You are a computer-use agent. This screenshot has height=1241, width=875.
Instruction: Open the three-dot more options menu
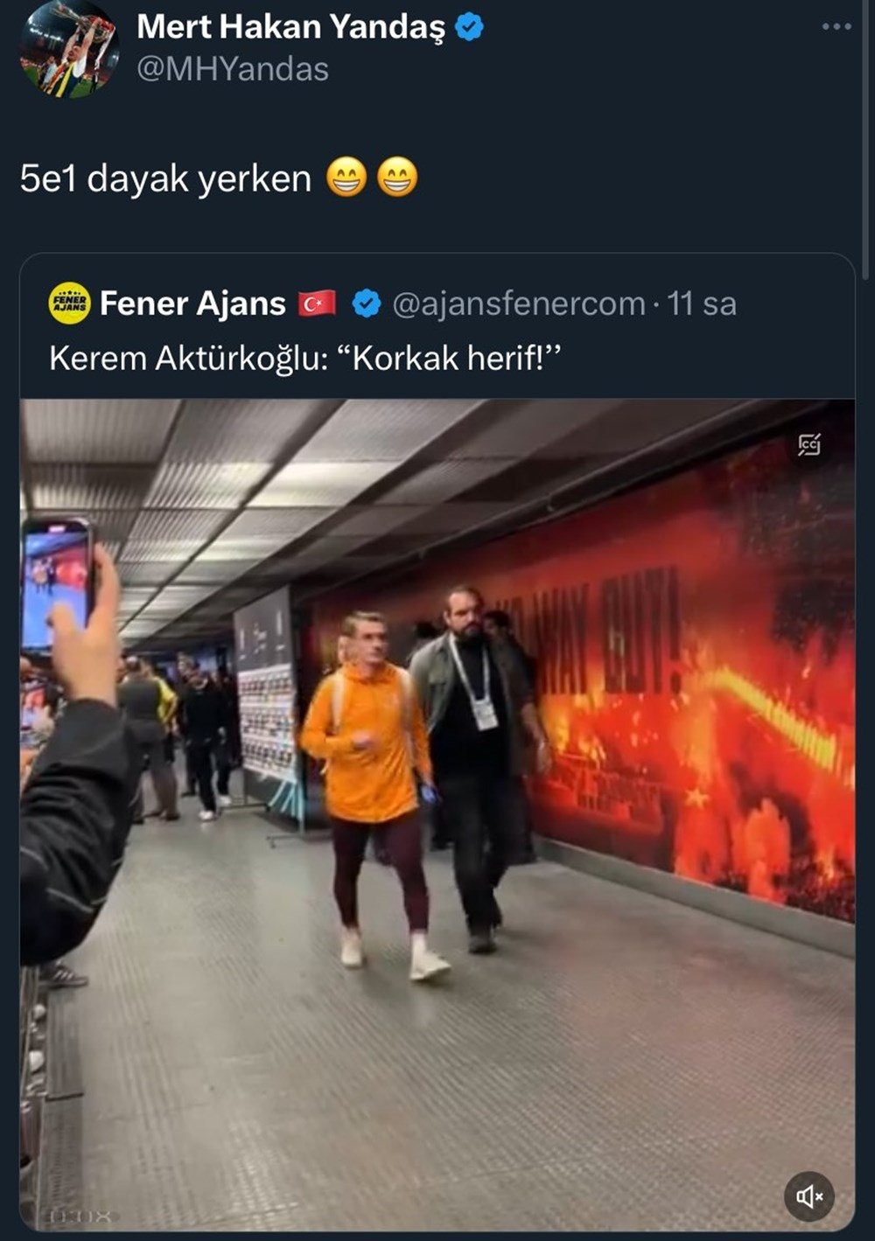[x=836, y=27]
